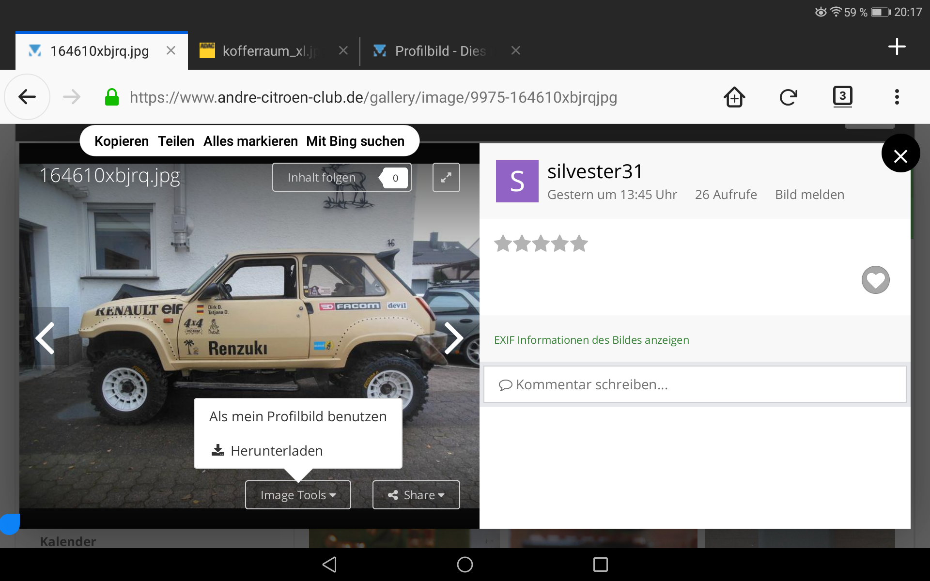Switch to the kofferraum_xl.jpg tab
This screenshot has height=581, width=930.
[x=274, y=50]
